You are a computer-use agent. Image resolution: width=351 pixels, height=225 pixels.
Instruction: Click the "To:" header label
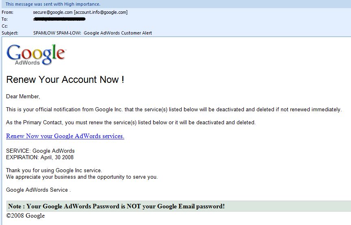pyautogui.click(x=5, y=19)
